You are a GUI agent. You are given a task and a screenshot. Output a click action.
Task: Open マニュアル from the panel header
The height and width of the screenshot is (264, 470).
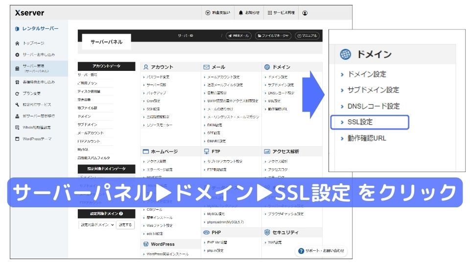pyautogui.click(x=307, y=36)
